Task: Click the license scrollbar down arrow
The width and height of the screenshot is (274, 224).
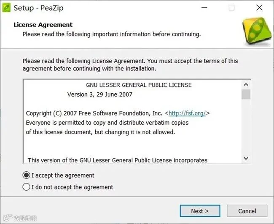Action: click(x=246, y=159)
